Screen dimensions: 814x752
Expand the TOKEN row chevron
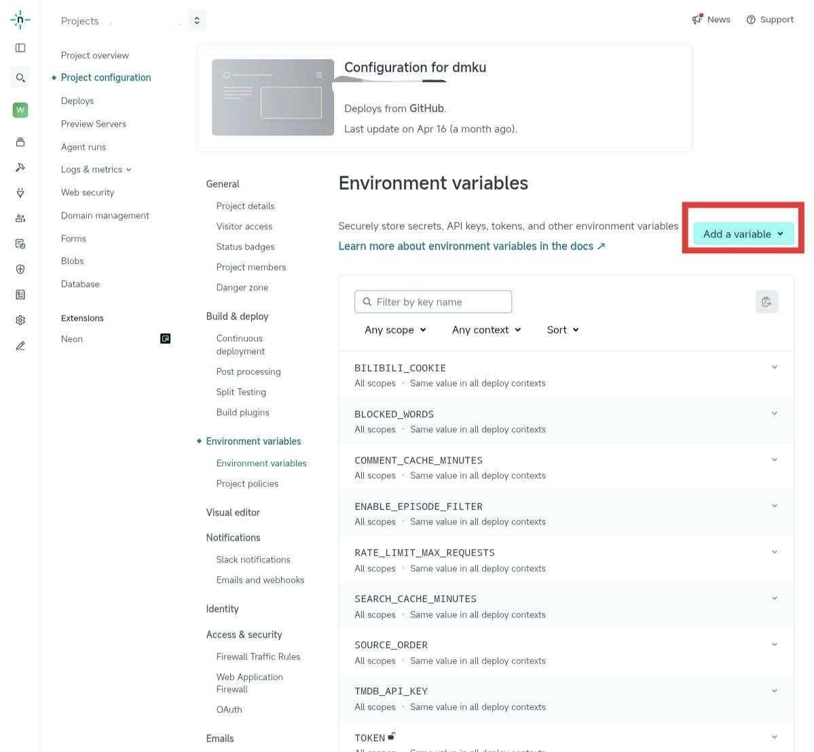774,736
